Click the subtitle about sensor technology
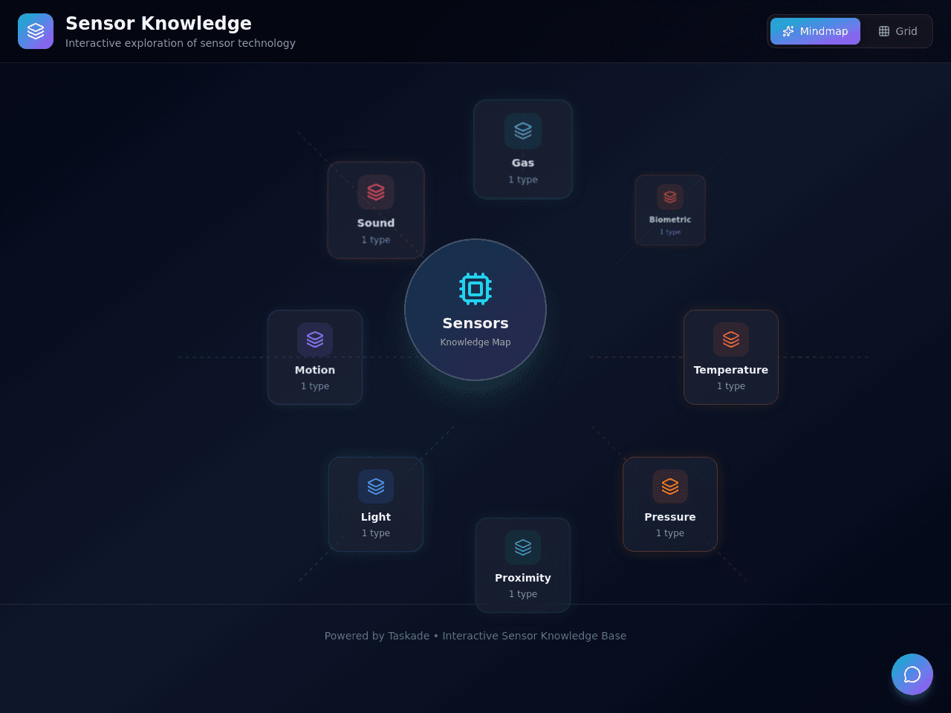Image resolution: width=951 pixels, height=713 pixels. [x=181, y=43]
